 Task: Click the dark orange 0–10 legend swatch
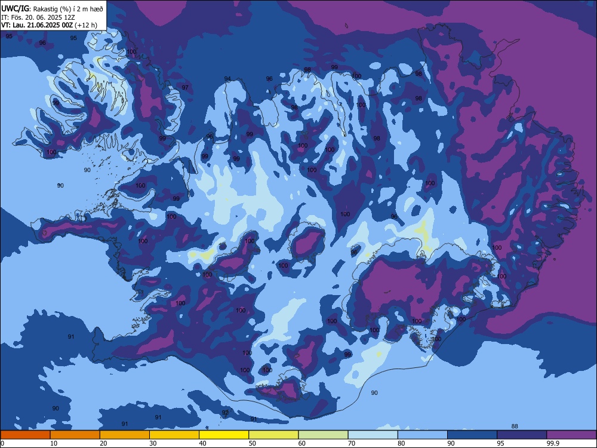pyautogui.click(x=26, y=435)
